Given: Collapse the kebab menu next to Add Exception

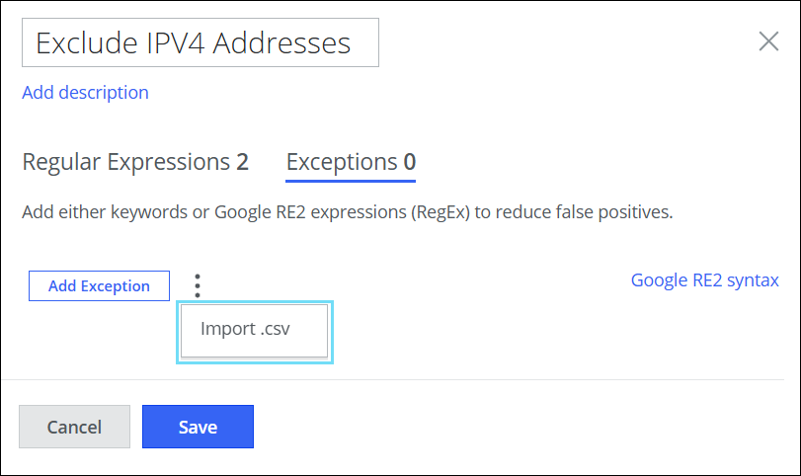Looking at the screenshot, I should coord(198,286).
